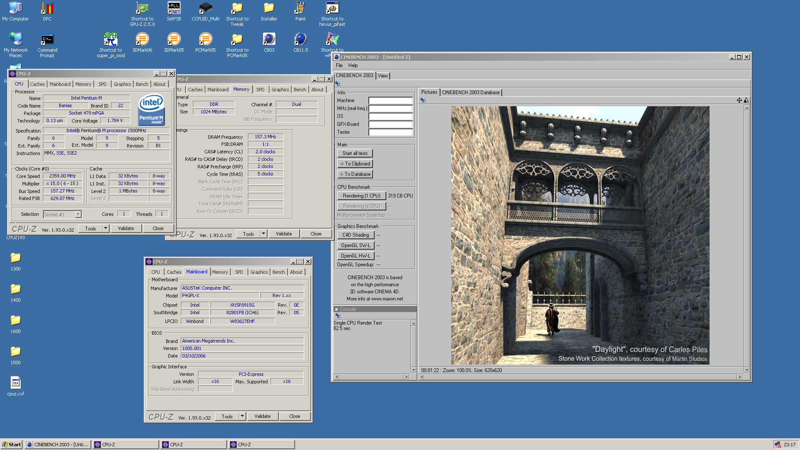The image size is (800, 450).
Task: Open My Network Places icon
Action: 15,45
